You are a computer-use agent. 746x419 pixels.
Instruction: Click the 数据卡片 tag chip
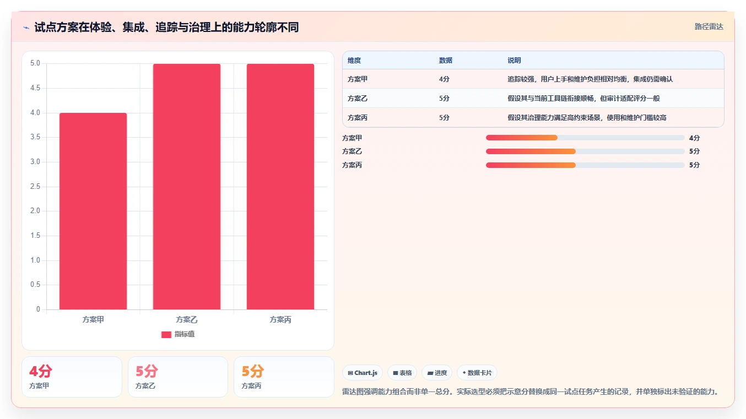click(477, 373)
